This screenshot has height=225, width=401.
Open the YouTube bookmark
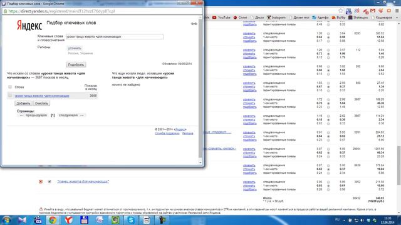(221, 17)
